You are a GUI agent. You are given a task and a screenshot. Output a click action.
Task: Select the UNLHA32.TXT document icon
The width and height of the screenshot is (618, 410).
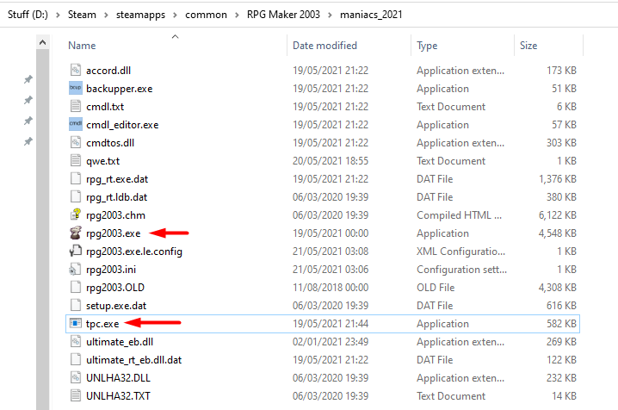(75, 396)
